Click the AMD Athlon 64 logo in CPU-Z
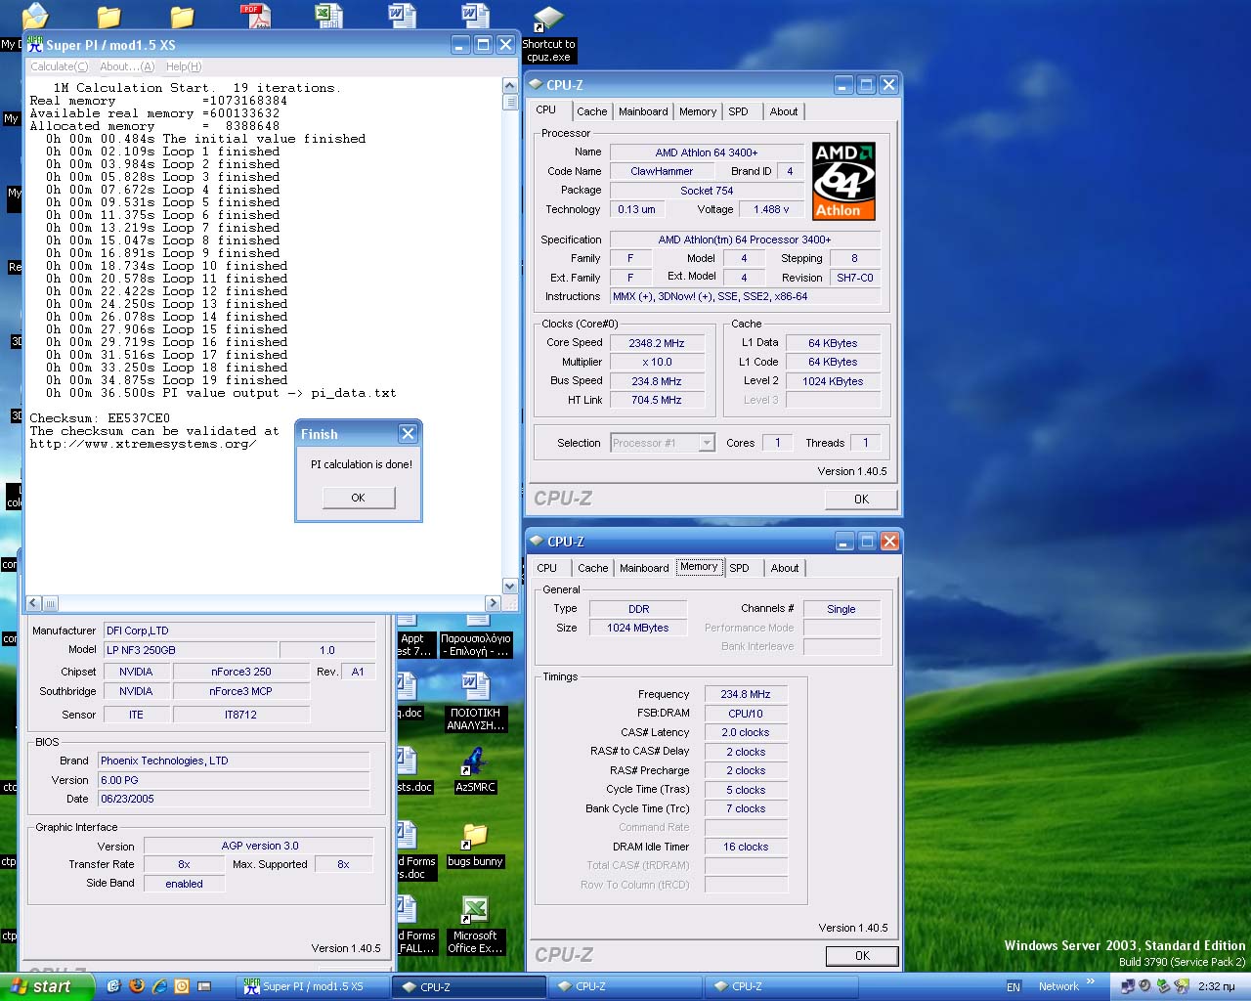This screenshot has width=1251, height=1001. [843, 181]
